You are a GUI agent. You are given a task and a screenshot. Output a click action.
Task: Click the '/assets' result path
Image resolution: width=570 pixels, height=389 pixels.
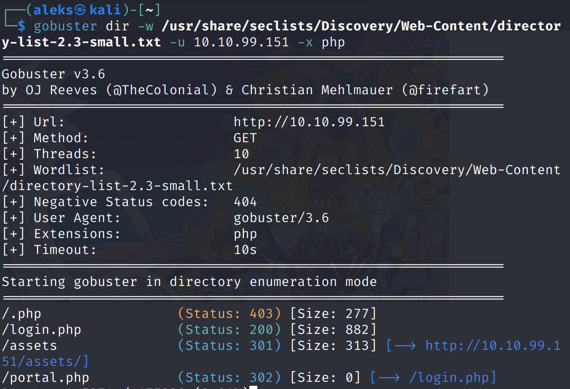(30, 345)
